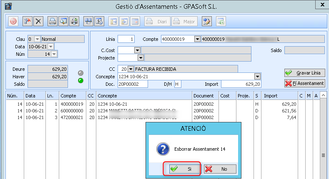
Task: Click the delete line icon with red X
Action: 28,21
